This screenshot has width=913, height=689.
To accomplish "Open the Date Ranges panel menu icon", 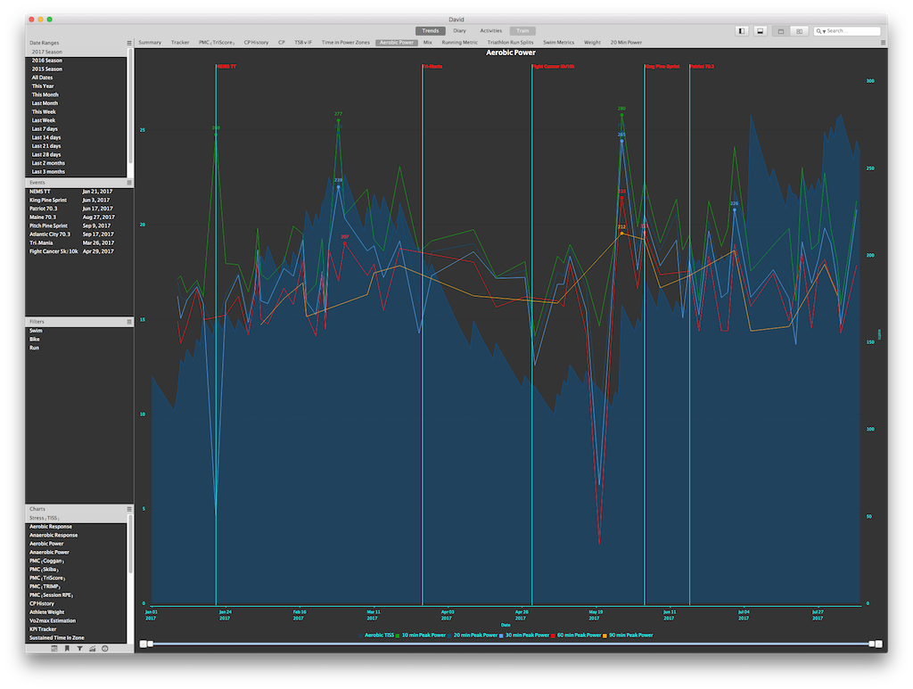I will click(x=129, y=43).
